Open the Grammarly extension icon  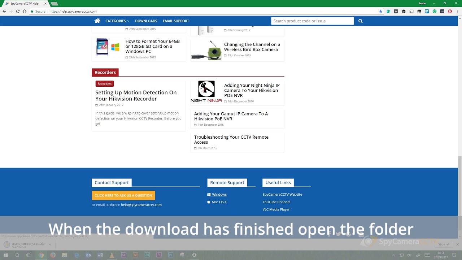(x=435, y=11)
